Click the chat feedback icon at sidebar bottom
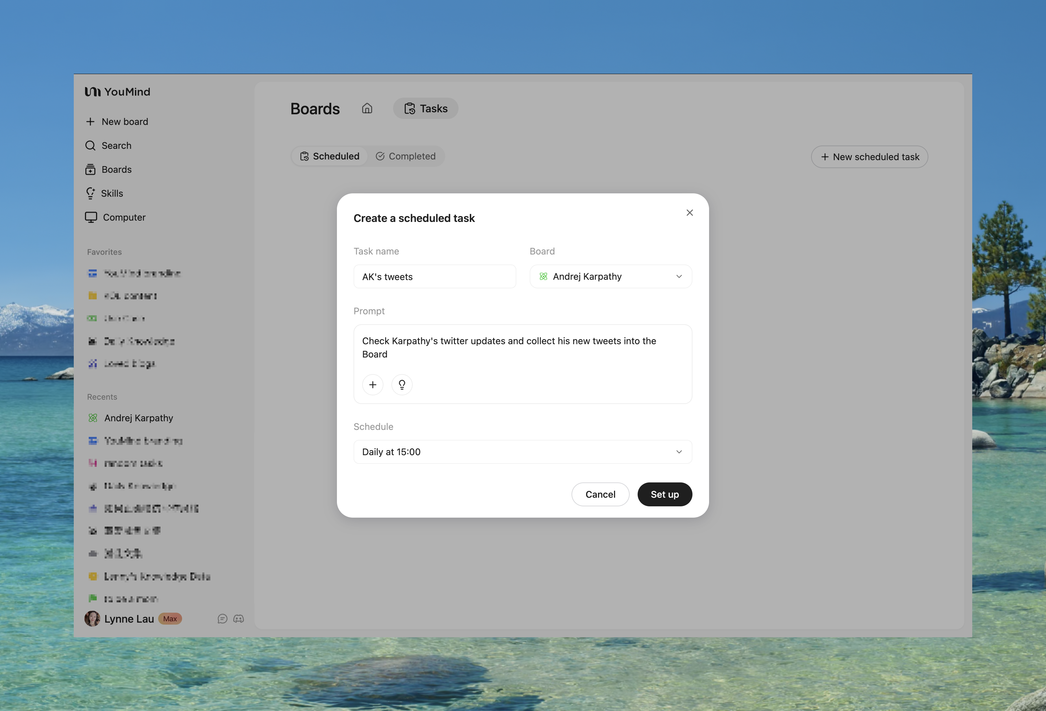 [x=222, y=619]
